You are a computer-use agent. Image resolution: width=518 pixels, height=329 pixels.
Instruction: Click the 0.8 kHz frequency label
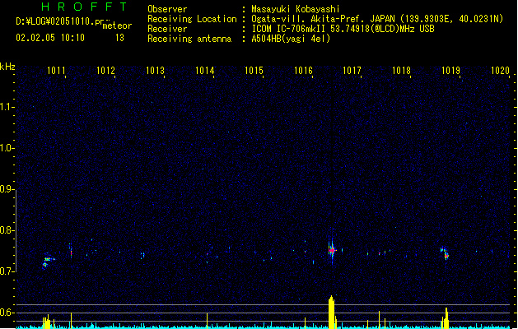coord(6,230)
